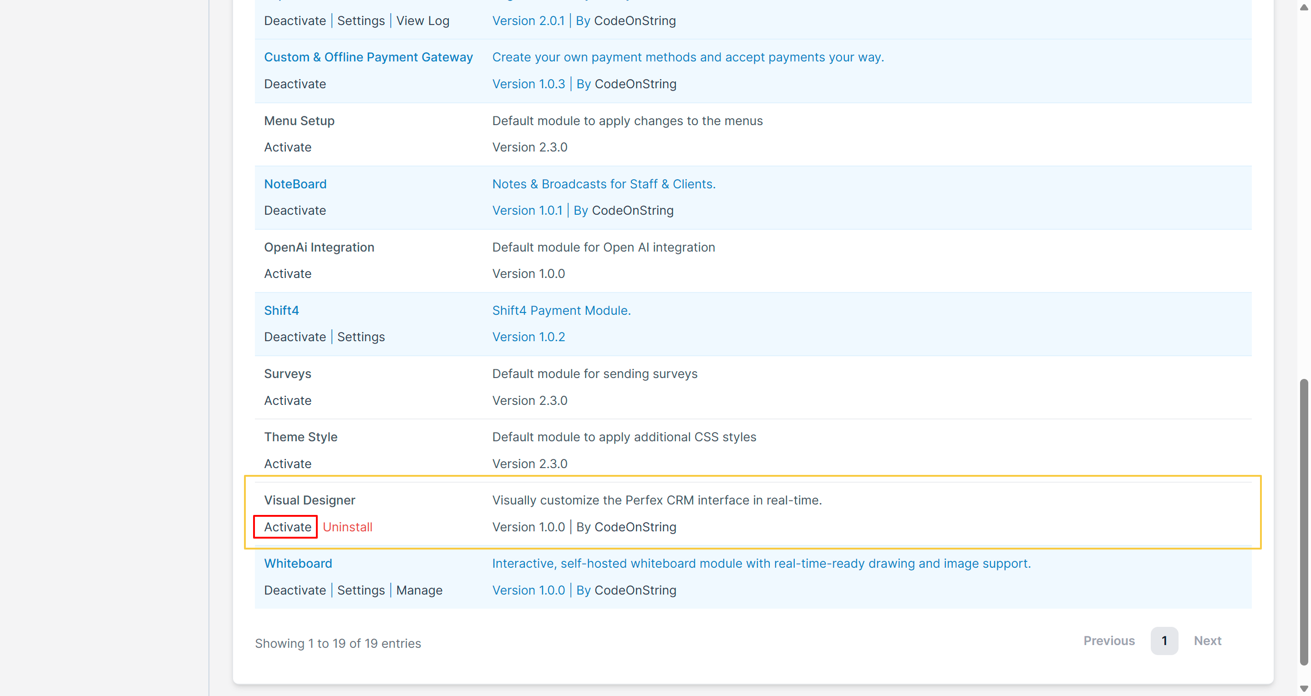This screenshot has height=696, width=1311.
Task: Go to Previous page of entries
Action: (x=1108, y=640)
